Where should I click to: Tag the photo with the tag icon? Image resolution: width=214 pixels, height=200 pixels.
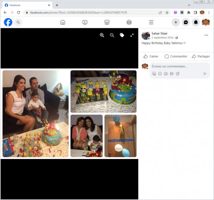click(x=122, y=35)
